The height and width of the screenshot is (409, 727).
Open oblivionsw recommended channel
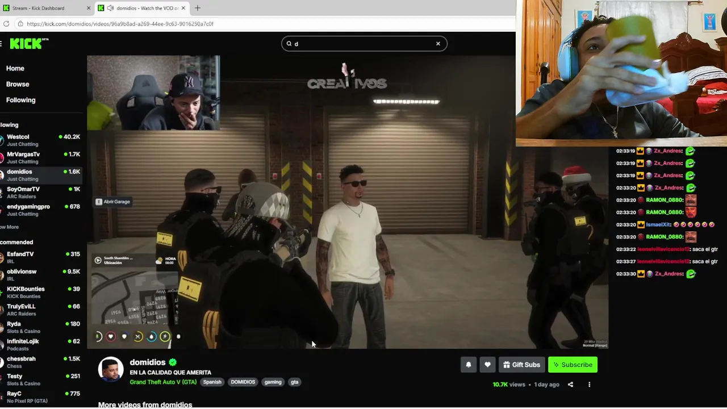pos(41,275)
